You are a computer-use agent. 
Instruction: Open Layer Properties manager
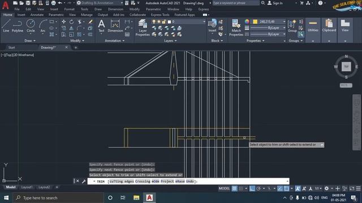(143, 28)
